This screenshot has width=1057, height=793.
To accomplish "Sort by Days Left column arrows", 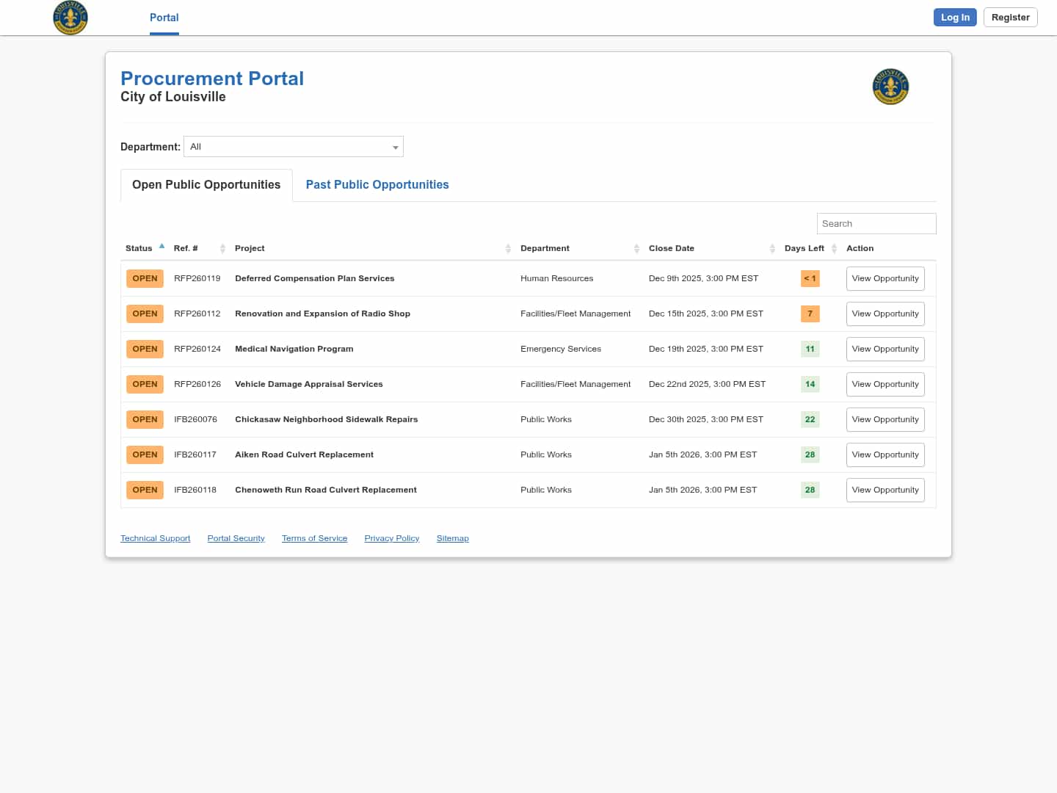I will tap(834, 249).
